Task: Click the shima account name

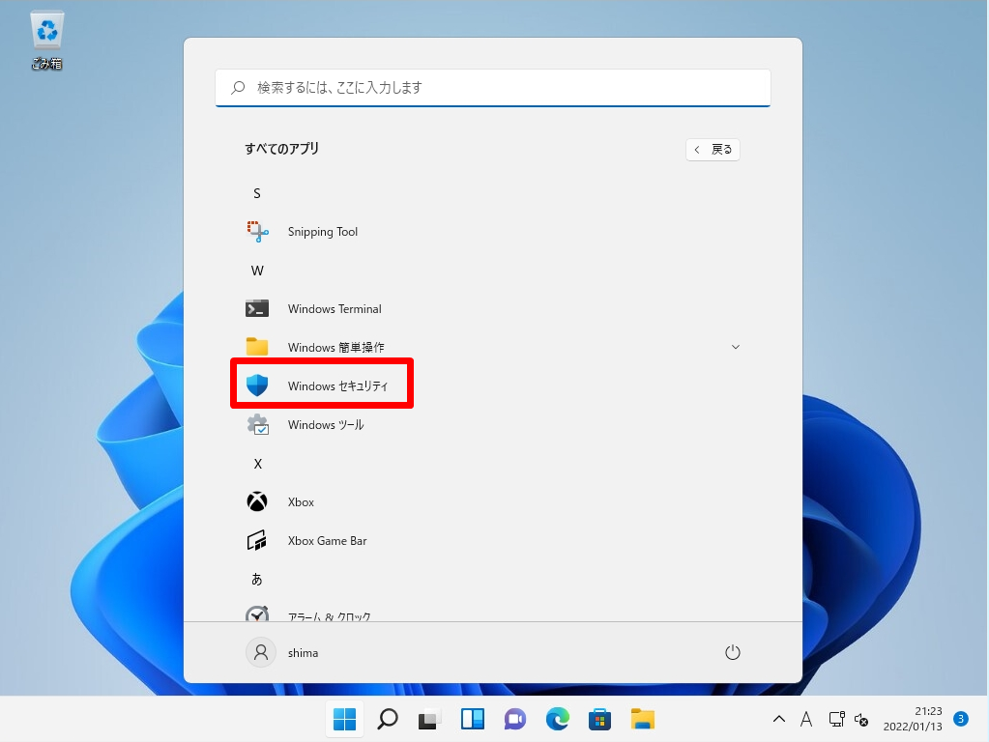Action: click(x=303, y=653)
